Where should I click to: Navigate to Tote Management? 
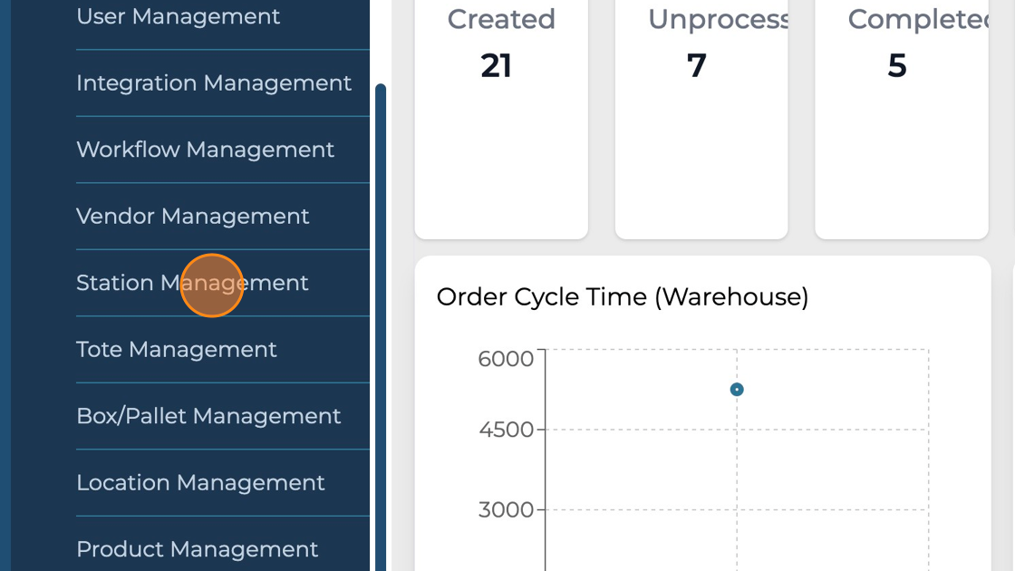point(177,349)
